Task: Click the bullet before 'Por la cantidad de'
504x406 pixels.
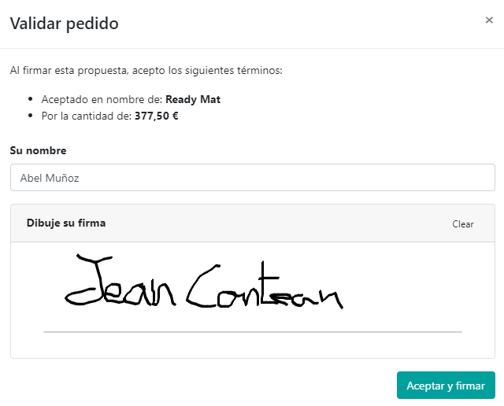Action: coord(31,116)
